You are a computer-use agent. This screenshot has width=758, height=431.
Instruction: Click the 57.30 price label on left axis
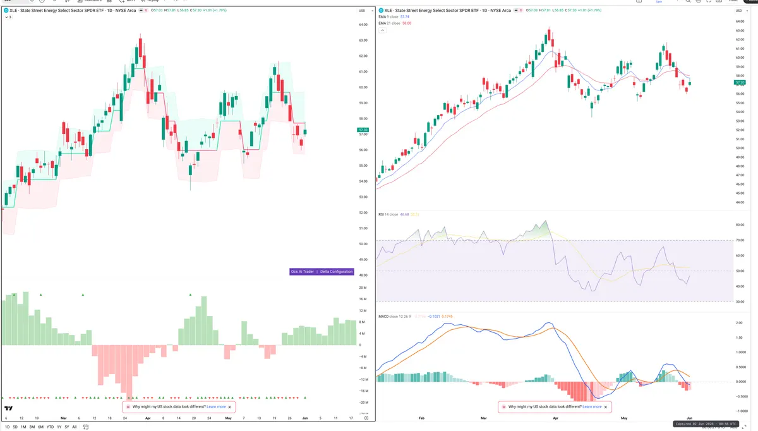362,130
